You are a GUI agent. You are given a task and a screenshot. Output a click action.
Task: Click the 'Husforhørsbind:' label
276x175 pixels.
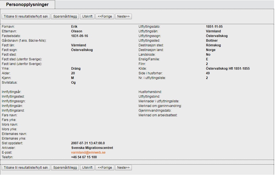coord(150,92)
